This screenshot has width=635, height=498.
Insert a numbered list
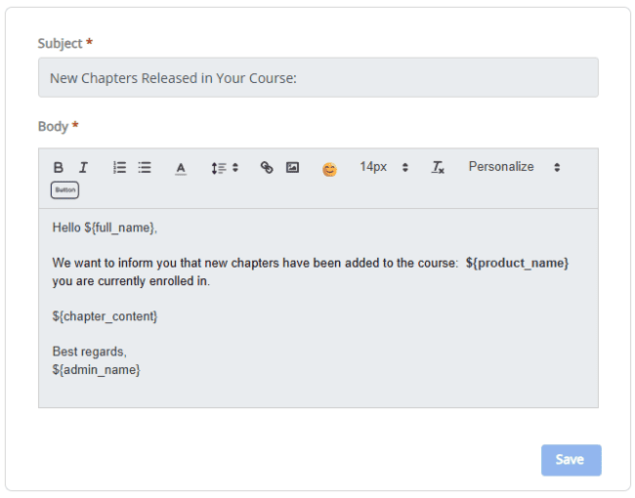pyautogui.click(x=119, y=168)
